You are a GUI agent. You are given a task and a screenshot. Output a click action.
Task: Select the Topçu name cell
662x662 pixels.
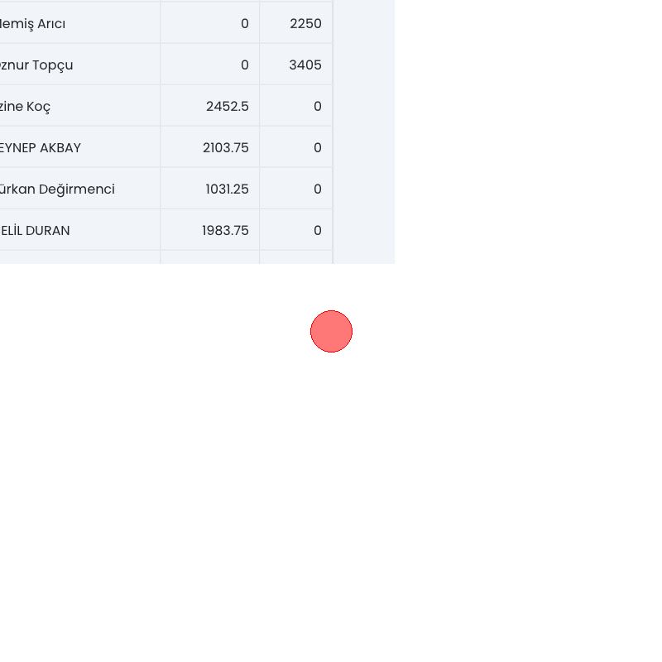[36, 65]
